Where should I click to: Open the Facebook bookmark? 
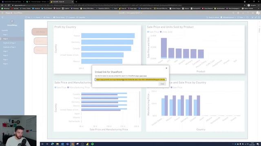click(36, 9)
